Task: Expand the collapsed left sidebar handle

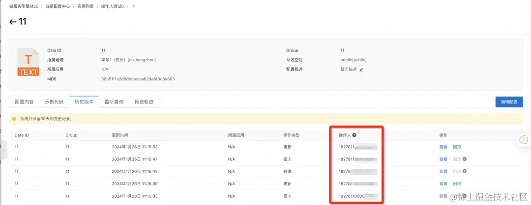Action: [x=4, y=150]
